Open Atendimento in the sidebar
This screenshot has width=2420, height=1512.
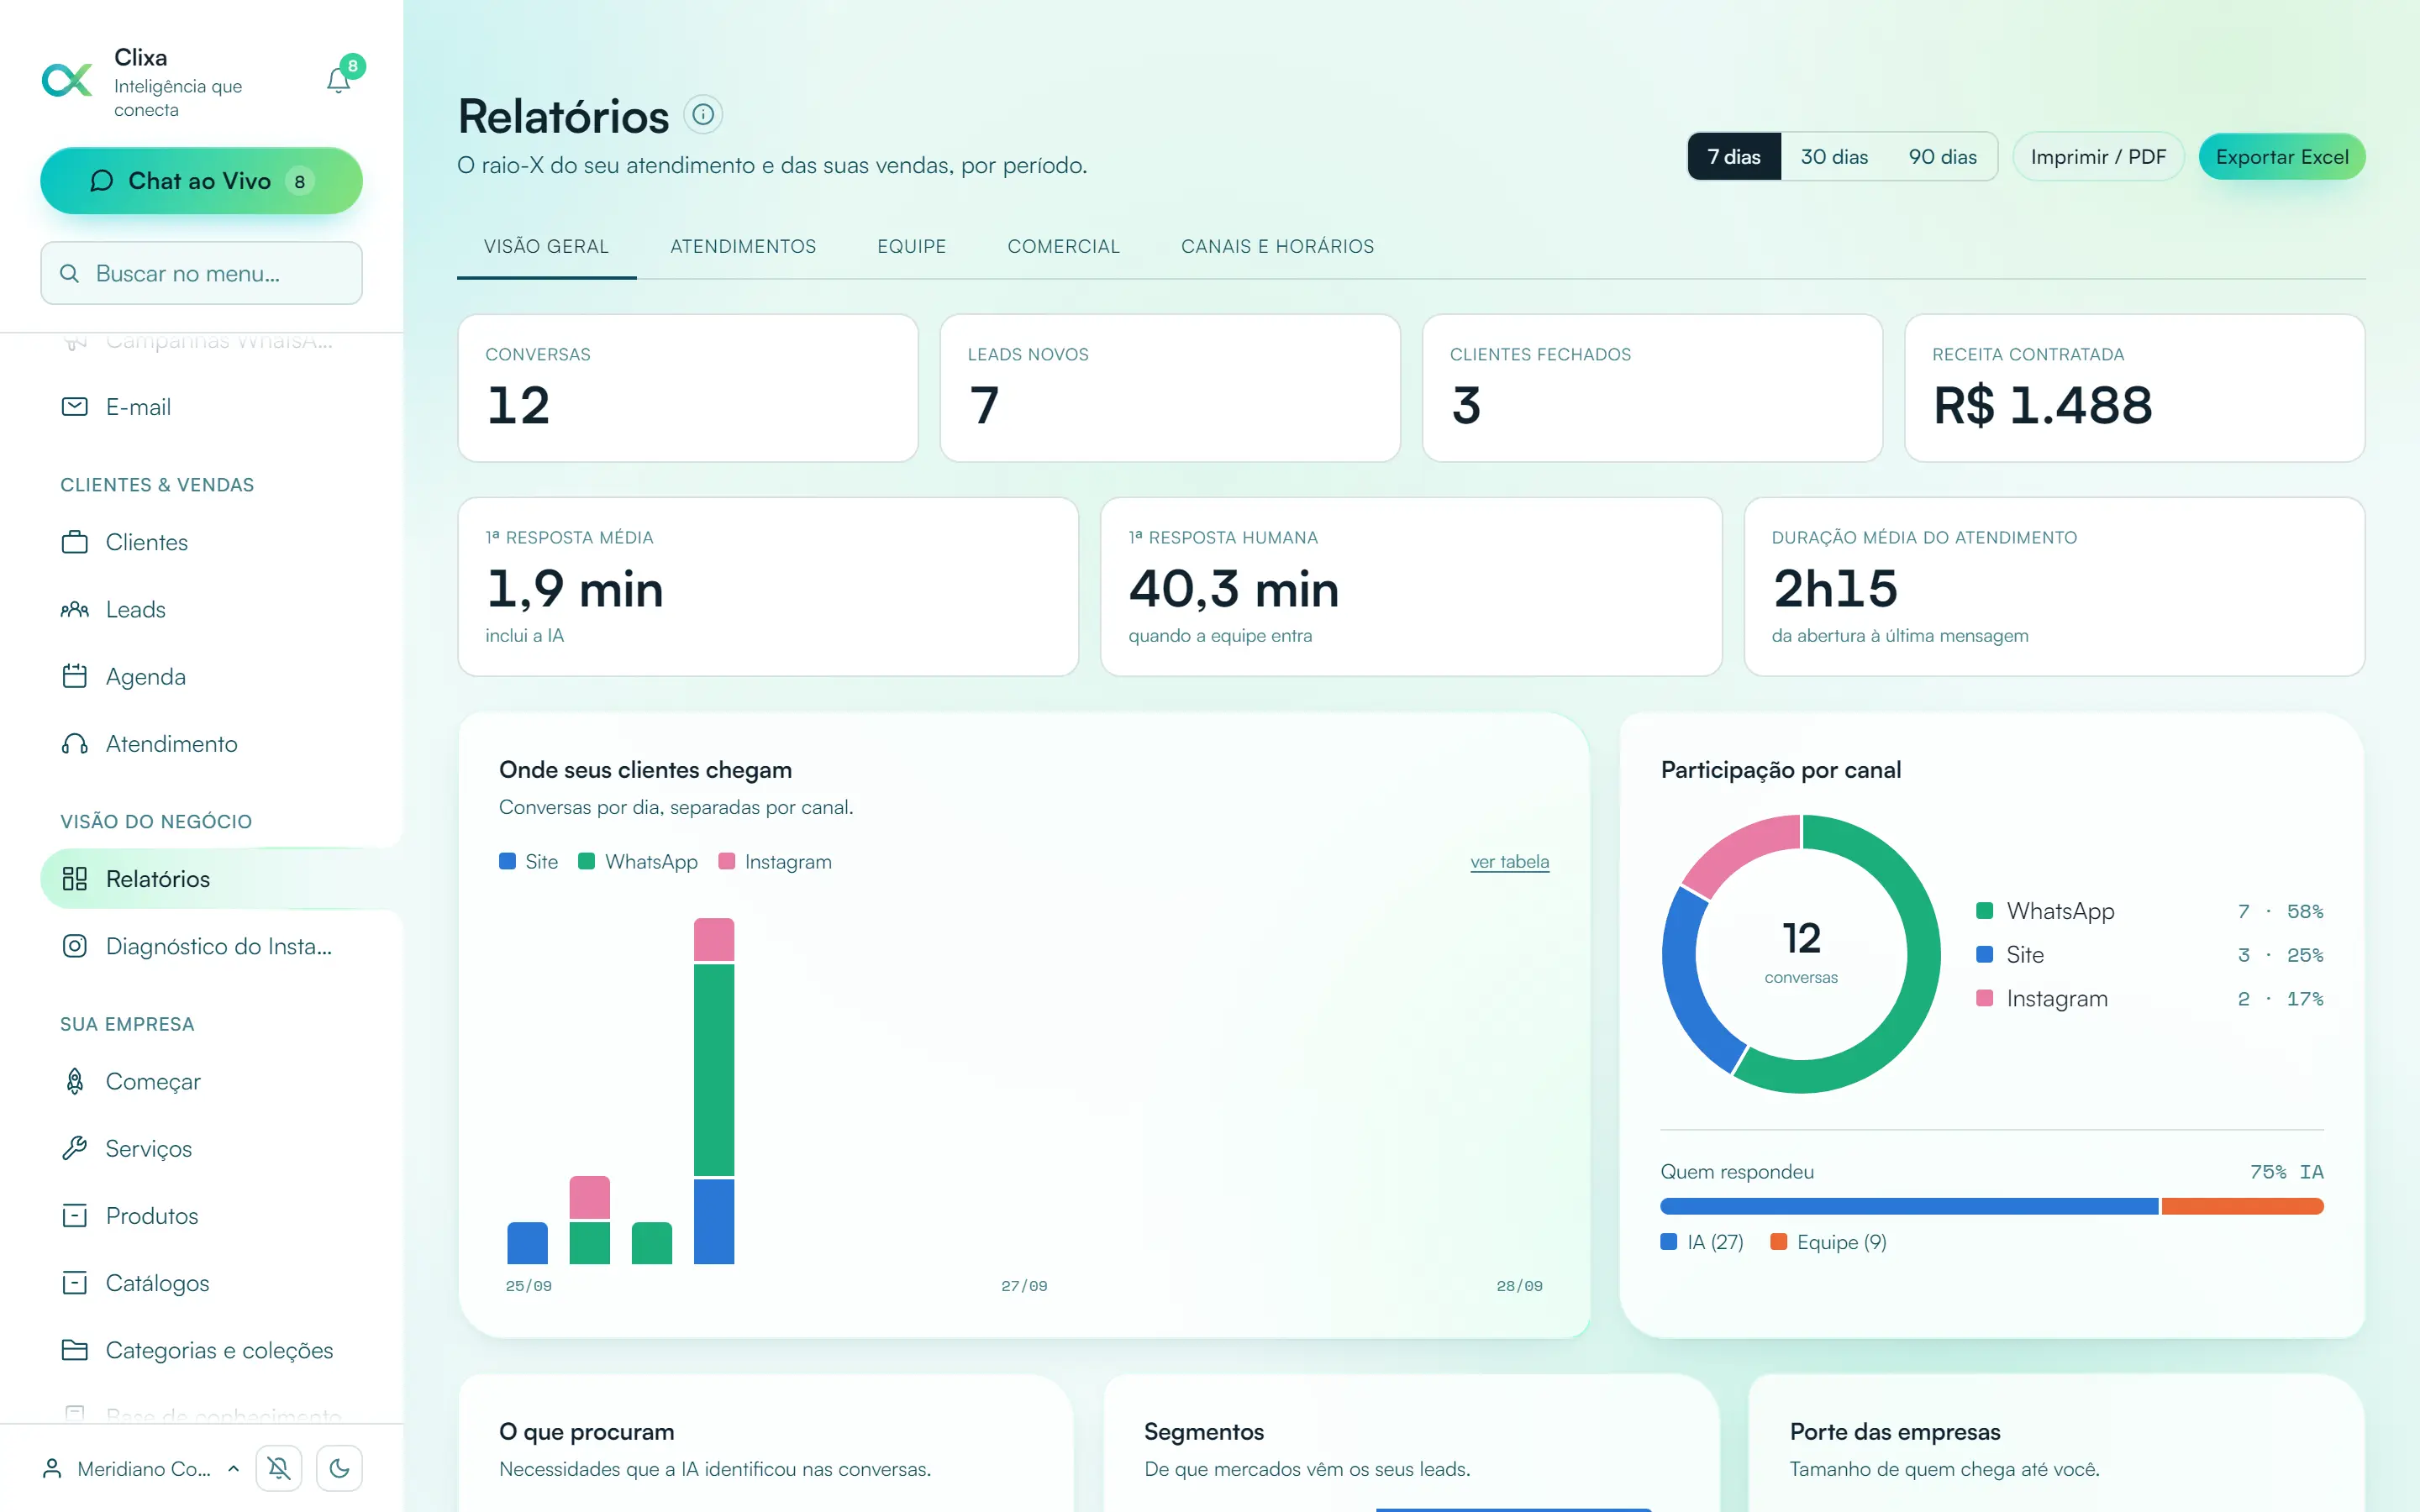[201, 743]
